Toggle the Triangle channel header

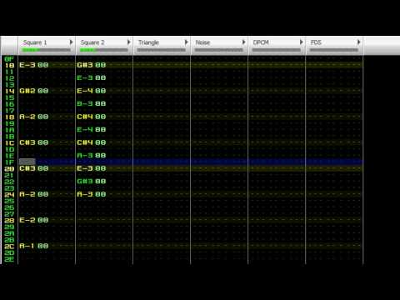pyautogui.click(x=148, y=42)
